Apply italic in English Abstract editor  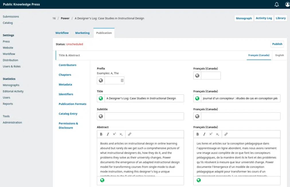pyautogui.click(x=108, y=134)
